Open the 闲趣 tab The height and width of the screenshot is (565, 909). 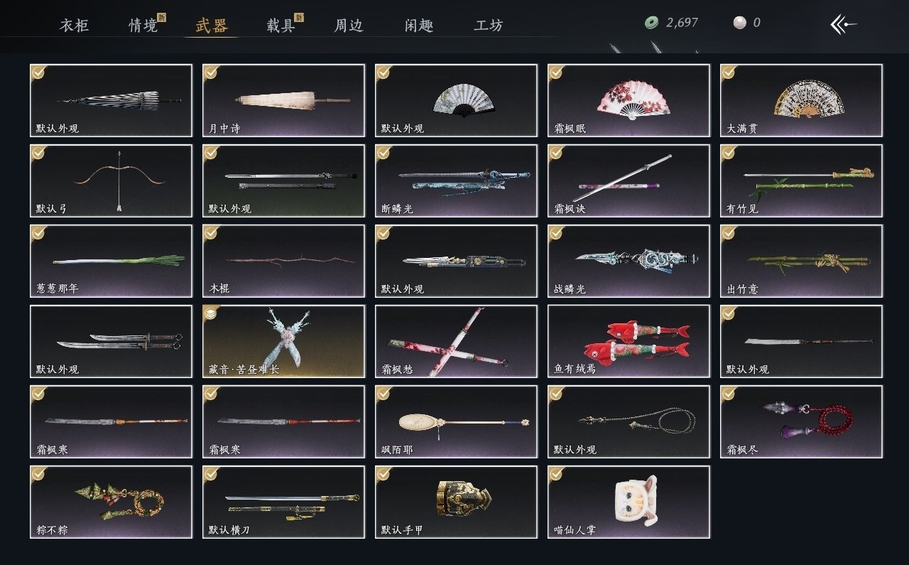[419, 26]
